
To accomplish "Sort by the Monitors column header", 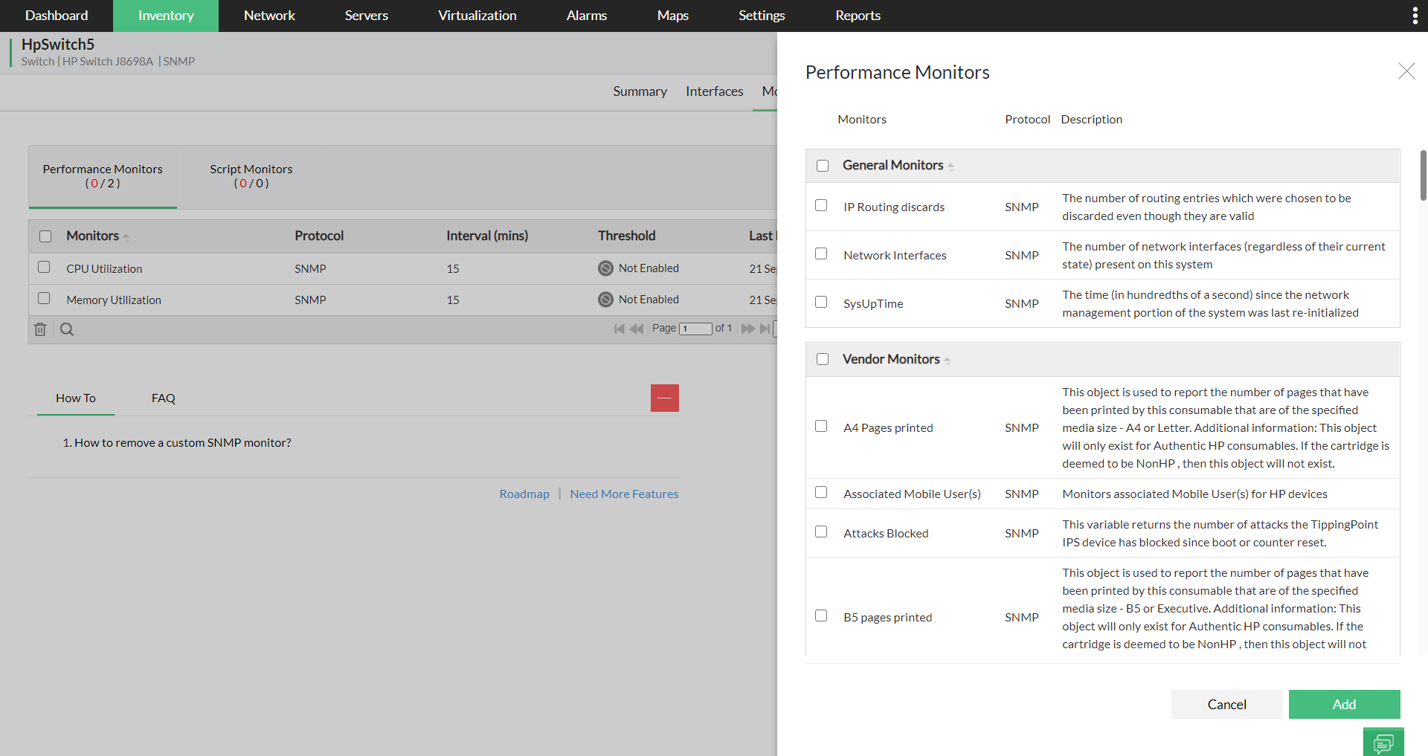I will (x=93, y=236).
